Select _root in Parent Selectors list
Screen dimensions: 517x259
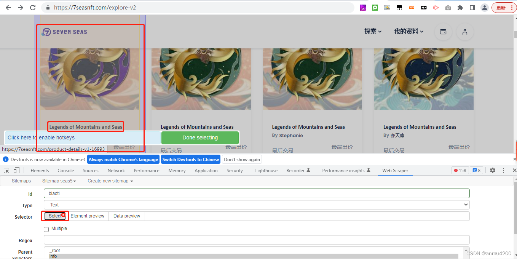(x=253, y=251)
